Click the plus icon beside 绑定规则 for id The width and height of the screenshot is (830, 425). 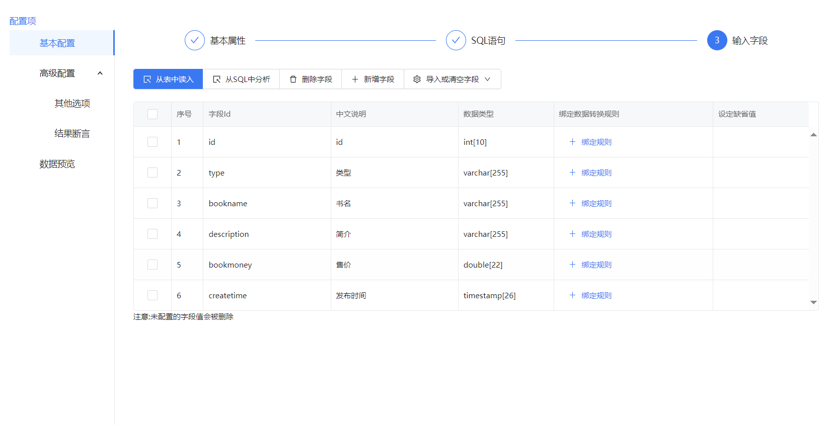(x=572, y=142)
